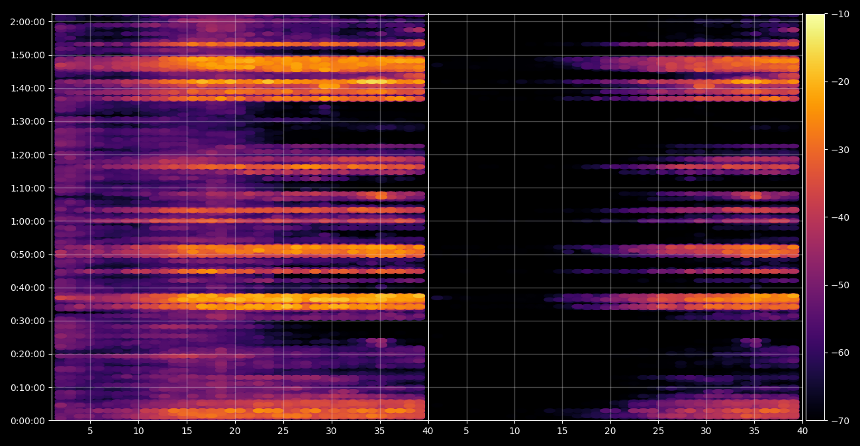
Task: Click the 2:00:00 y-axis tick label
Action: (x=28, y=21)
